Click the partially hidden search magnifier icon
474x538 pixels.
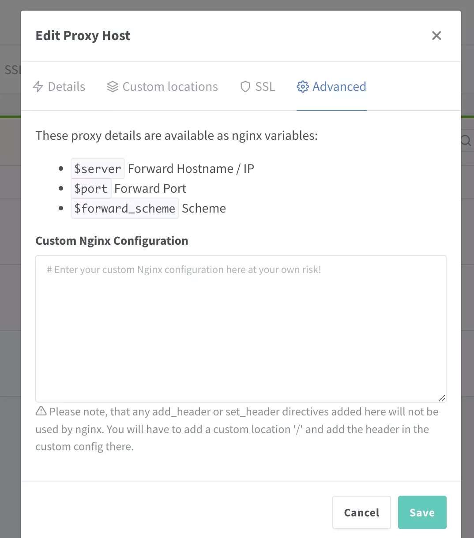(x=466, y=141)
